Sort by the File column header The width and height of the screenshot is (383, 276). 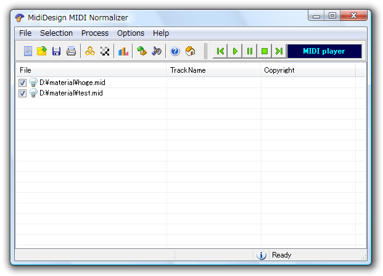click(91, 70)
